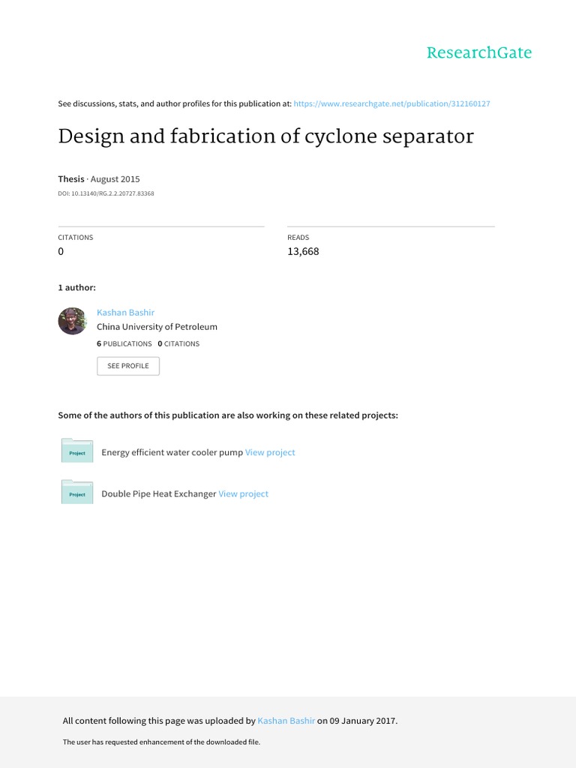Click the China University of Petroleum affiliation
576x768 pixels.
click(x=157, y=327)
